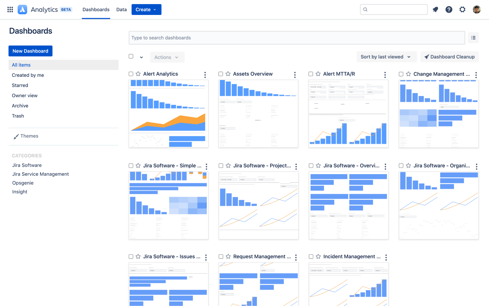Click the Dashboard Cleanup button

point(449,57)
